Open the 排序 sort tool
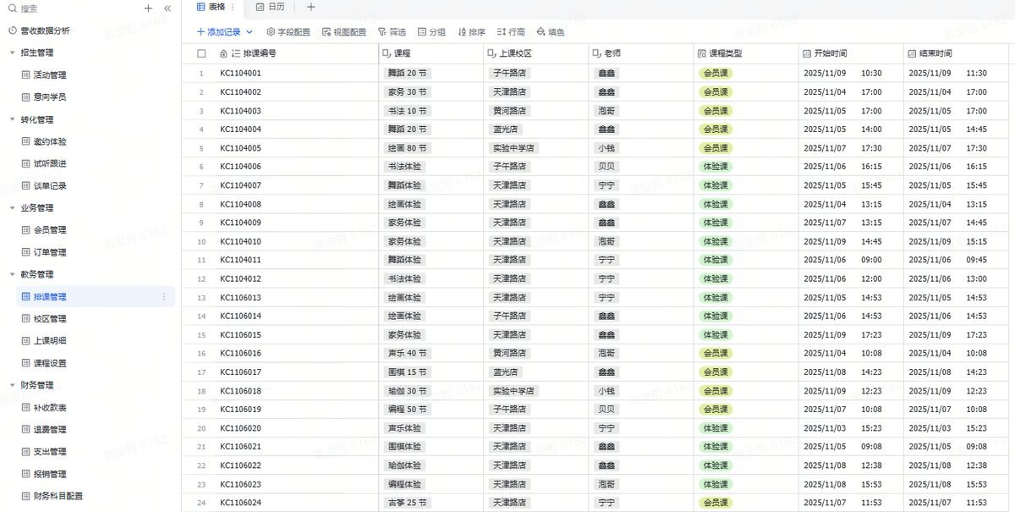 471,32
